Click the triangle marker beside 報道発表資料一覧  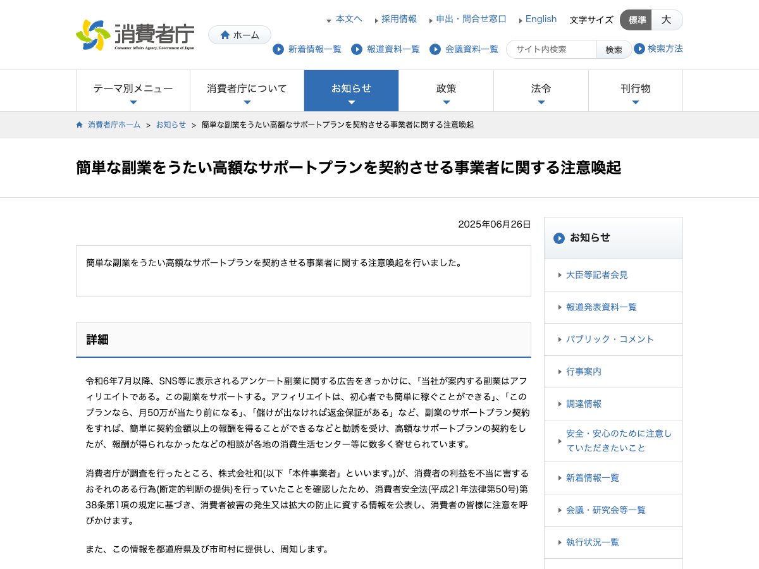(x=560, y=307)
